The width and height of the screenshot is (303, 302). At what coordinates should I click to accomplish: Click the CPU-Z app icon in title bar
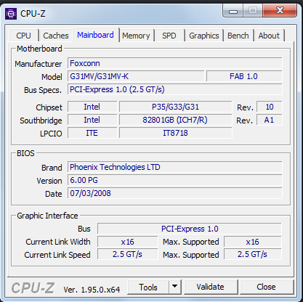click(x=11, y=14)
